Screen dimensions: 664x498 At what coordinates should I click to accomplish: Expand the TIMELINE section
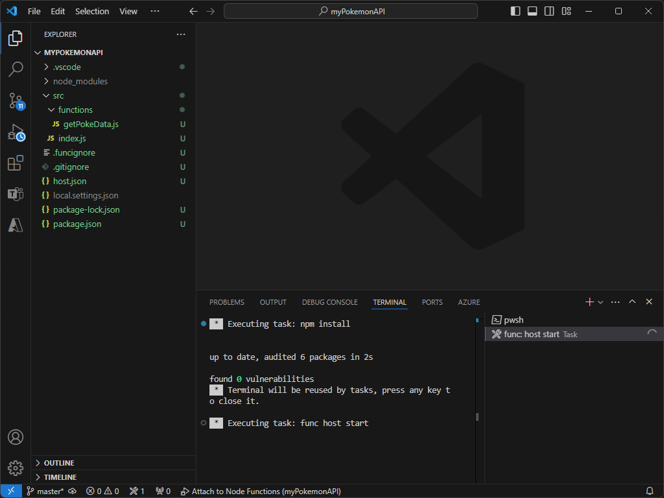coord(113,477)
